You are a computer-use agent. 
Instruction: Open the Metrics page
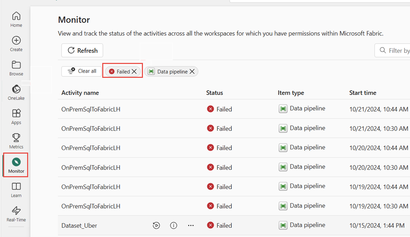[x=16, y=141]
